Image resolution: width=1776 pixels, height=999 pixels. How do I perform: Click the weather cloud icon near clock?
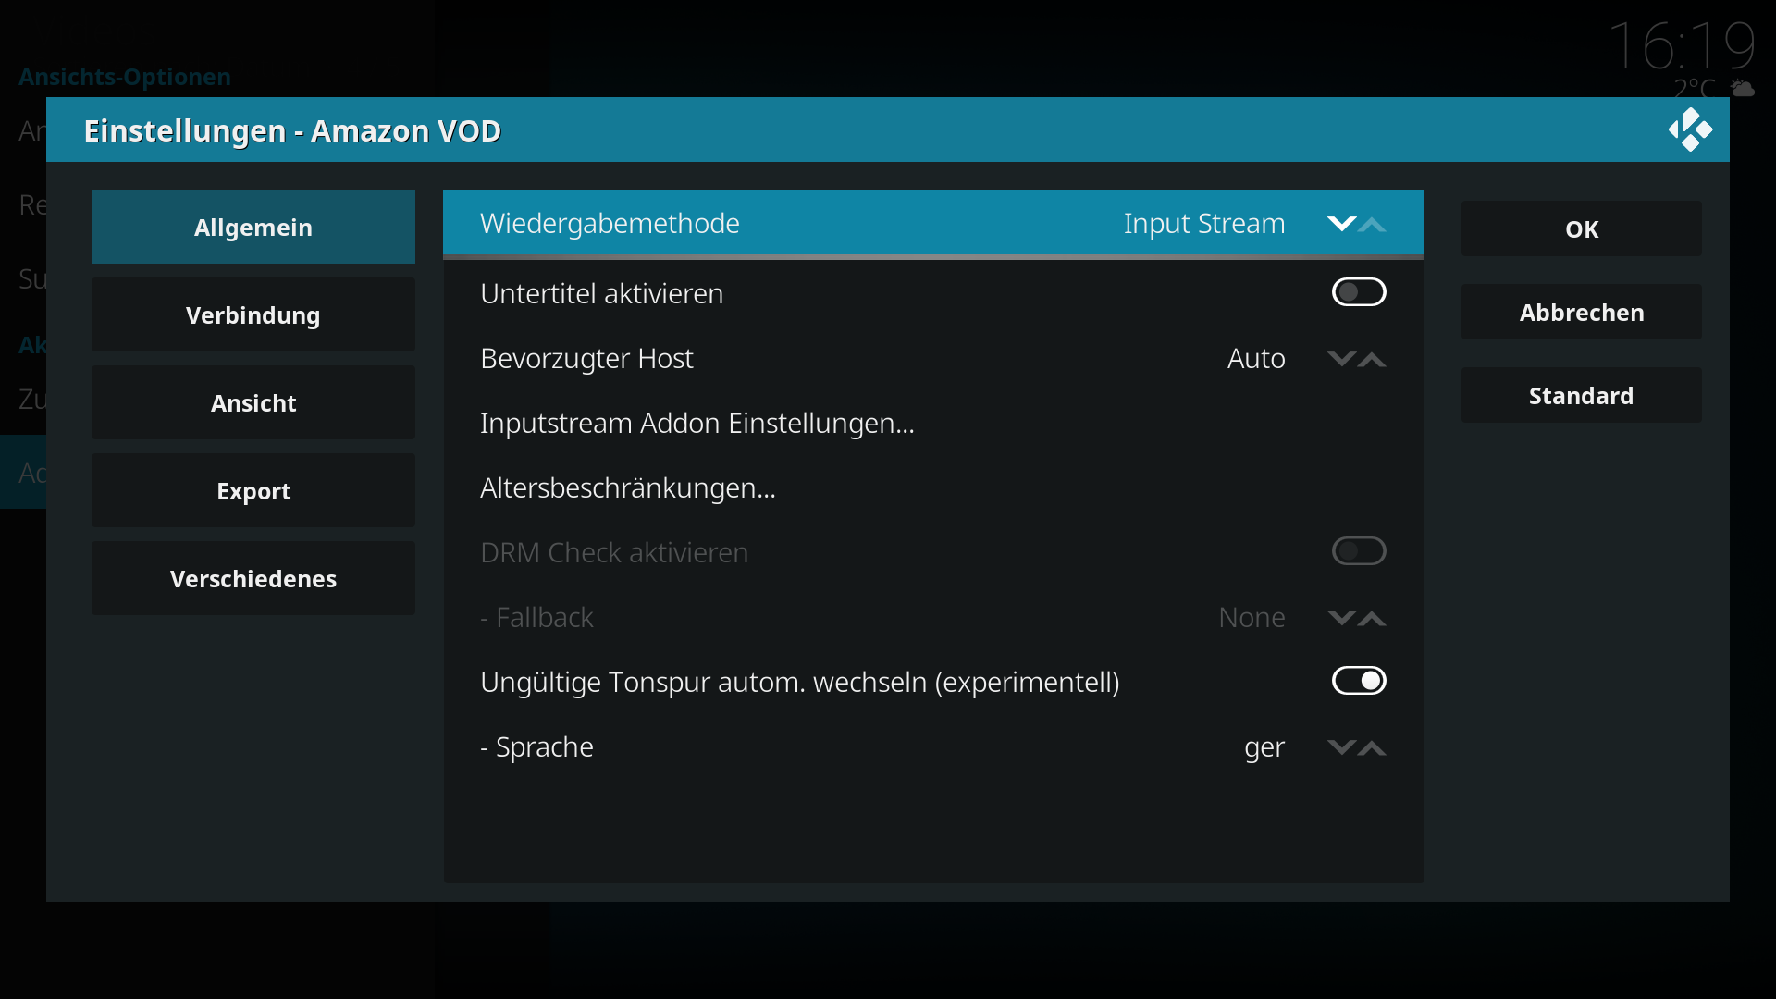1742,89
